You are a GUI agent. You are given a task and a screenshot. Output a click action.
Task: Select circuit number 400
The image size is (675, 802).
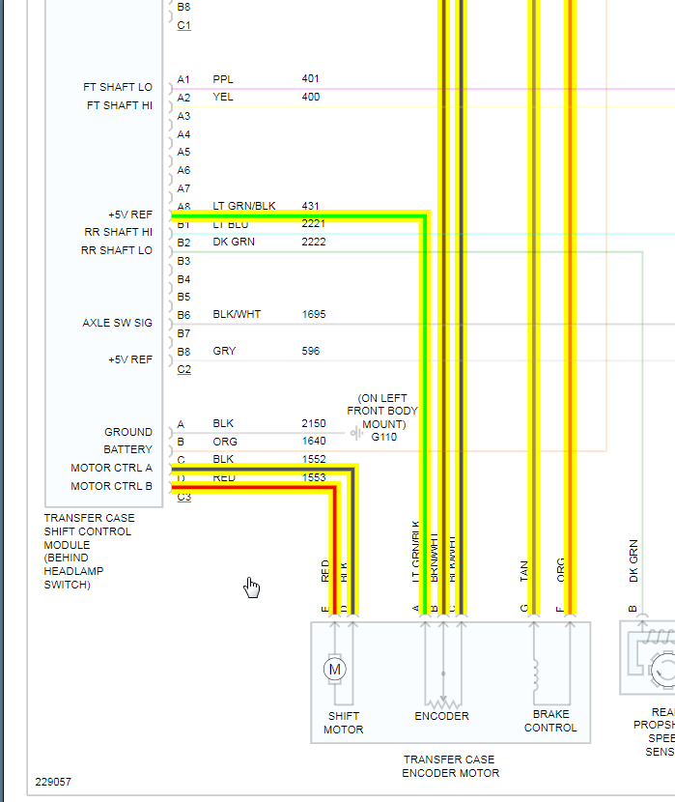point(311,97)
